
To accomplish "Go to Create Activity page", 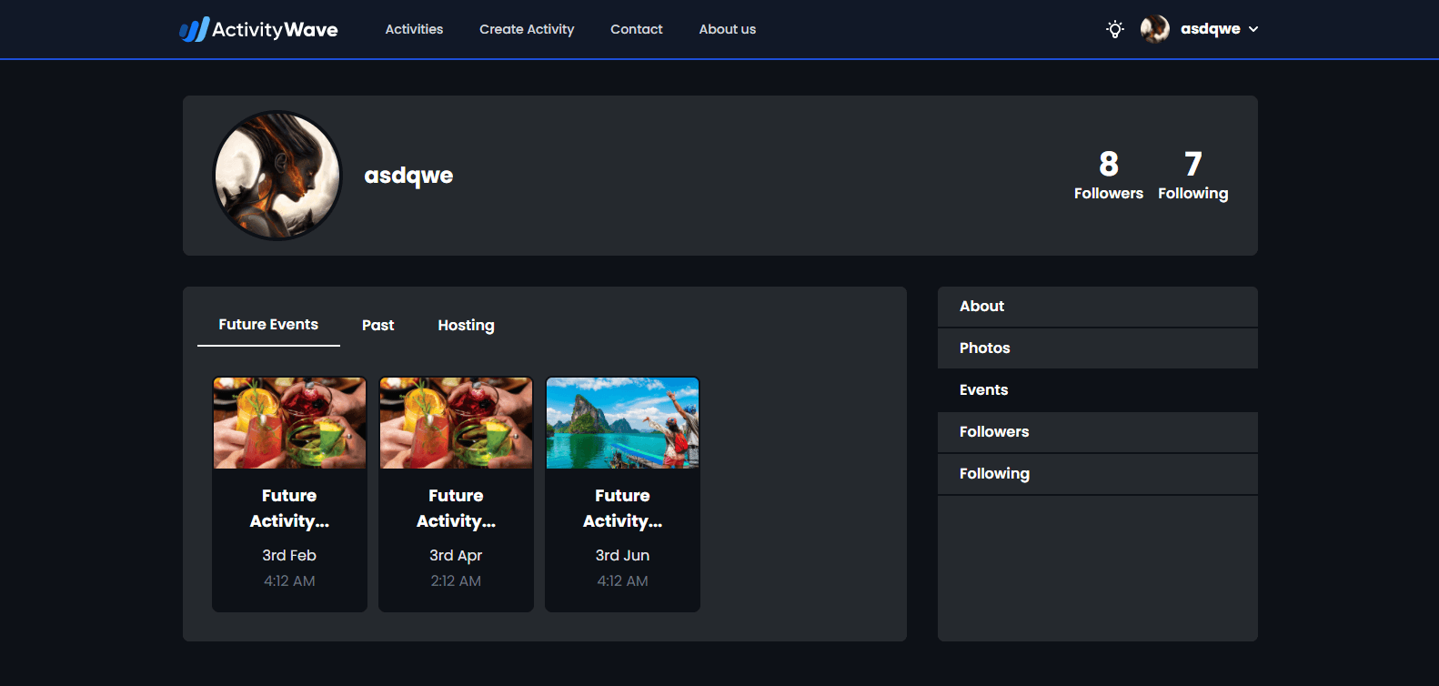I will coord(527,29).
